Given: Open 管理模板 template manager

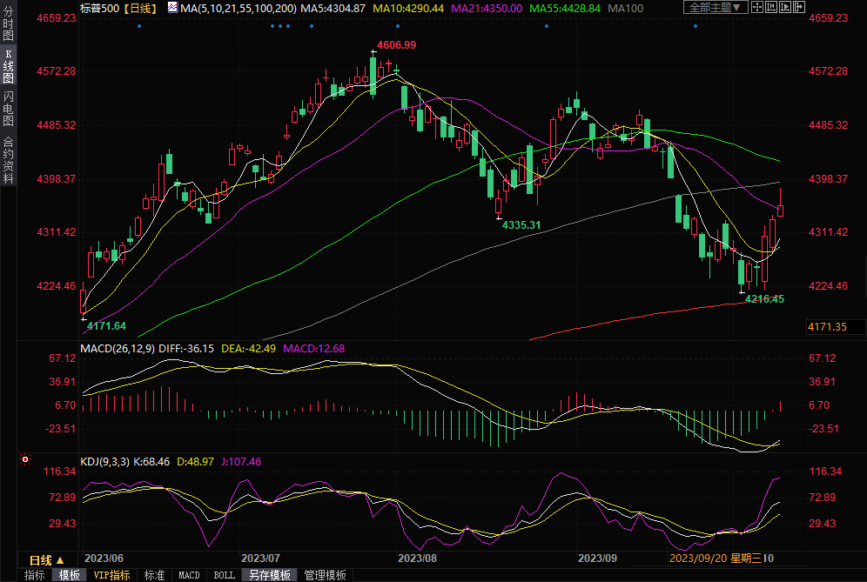Looking at the screenshot, I should [x=324, y=575].
